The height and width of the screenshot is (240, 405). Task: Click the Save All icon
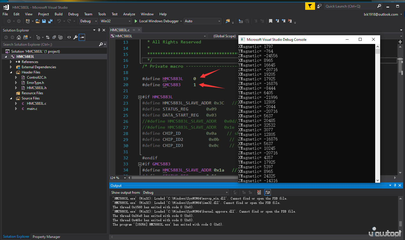50,21
